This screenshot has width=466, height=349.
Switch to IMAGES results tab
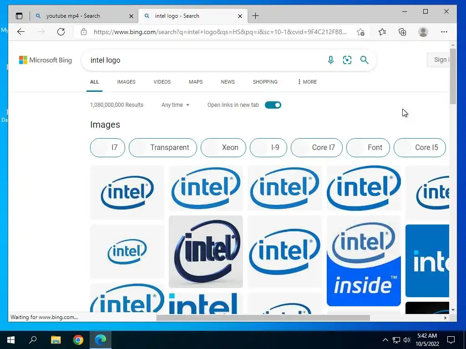[126, 82]
